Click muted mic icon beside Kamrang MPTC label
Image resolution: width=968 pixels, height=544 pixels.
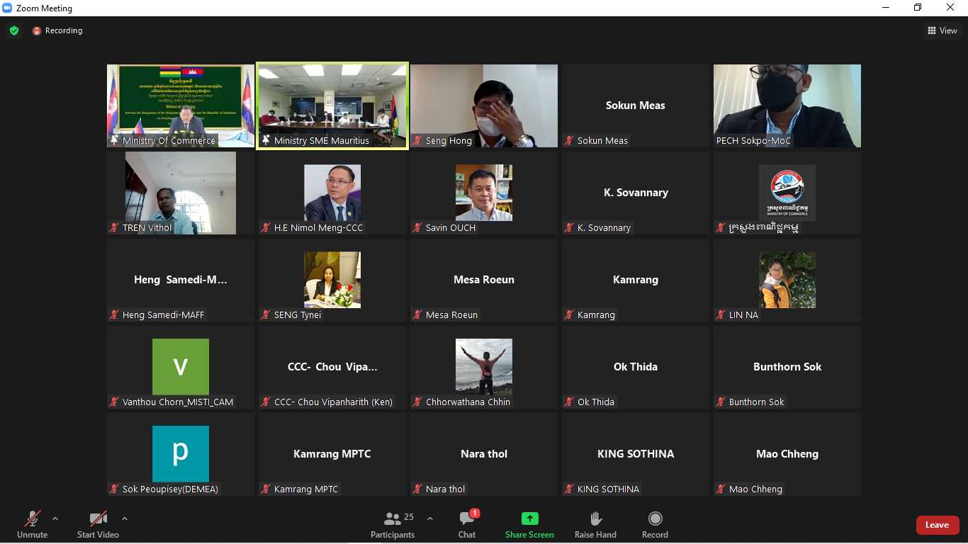[266, 489]
